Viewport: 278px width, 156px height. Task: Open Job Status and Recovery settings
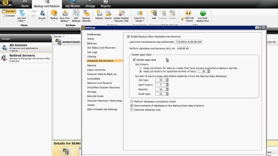tap(101, 48)
